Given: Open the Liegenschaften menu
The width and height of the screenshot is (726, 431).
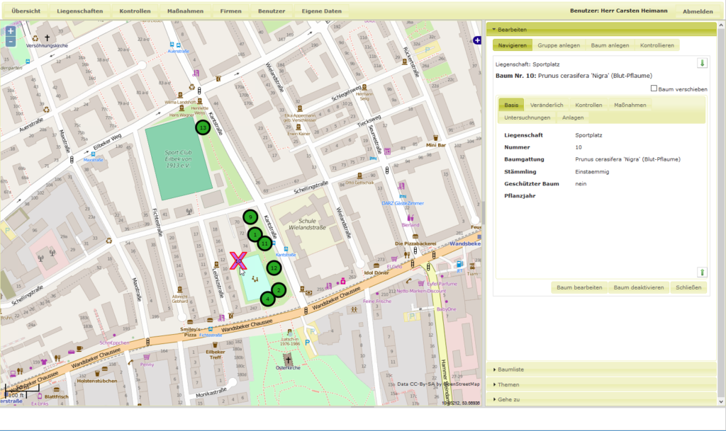Looking at the screenshot, I should point(79,11).
